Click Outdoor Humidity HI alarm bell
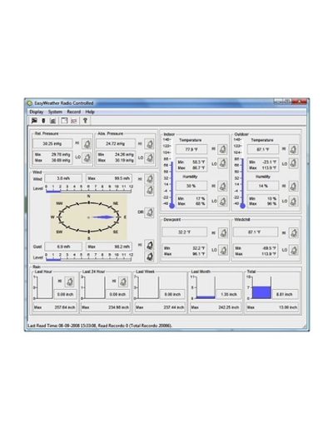333x429 pixels. [293, 186]
